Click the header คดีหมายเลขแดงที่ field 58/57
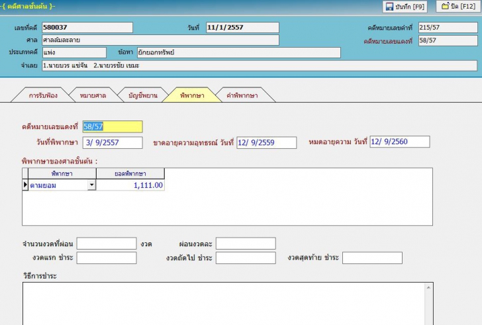The image size is (482, 325). point(448,40)
